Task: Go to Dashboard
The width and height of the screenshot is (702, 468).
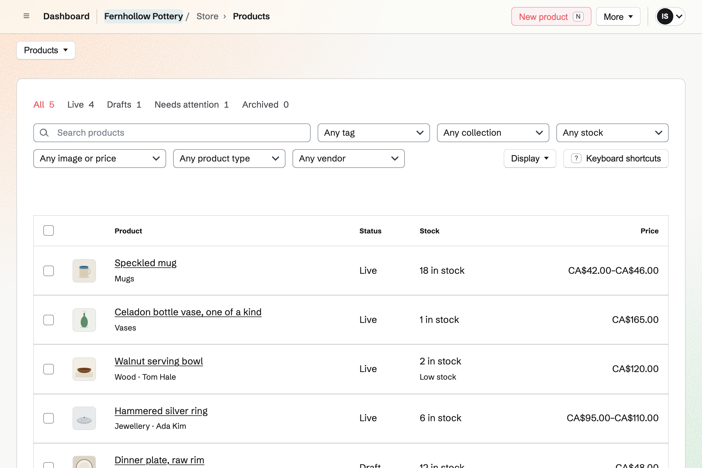Action: (x=66, y=16)
